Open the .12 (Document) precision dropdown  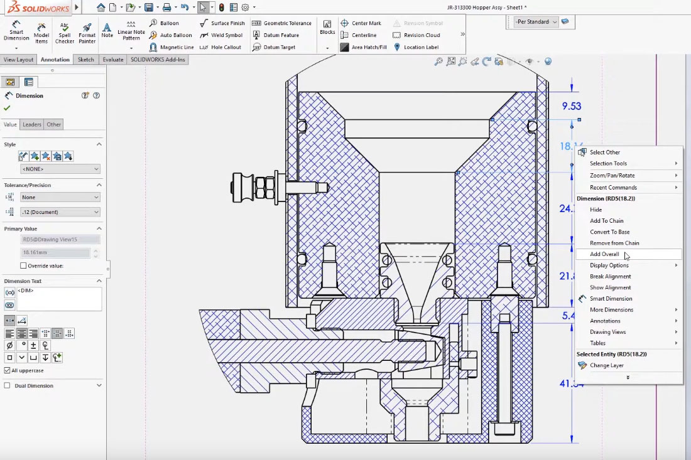60,211
